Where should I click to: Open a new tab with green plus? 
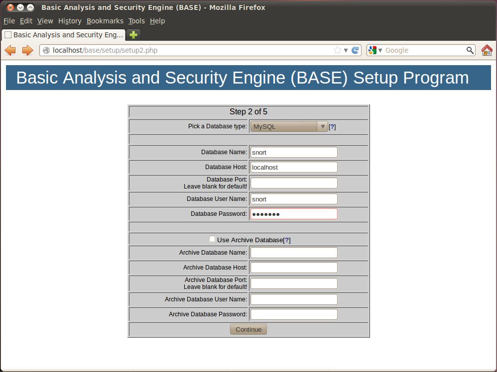[x=133, y=35]
